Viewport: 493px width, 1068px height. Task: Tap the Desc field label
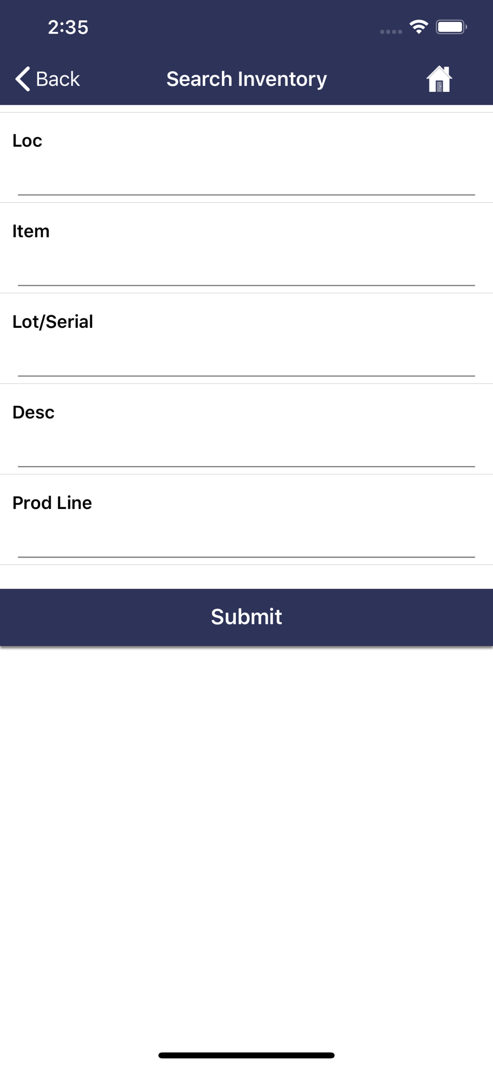(x=34, y=413)
